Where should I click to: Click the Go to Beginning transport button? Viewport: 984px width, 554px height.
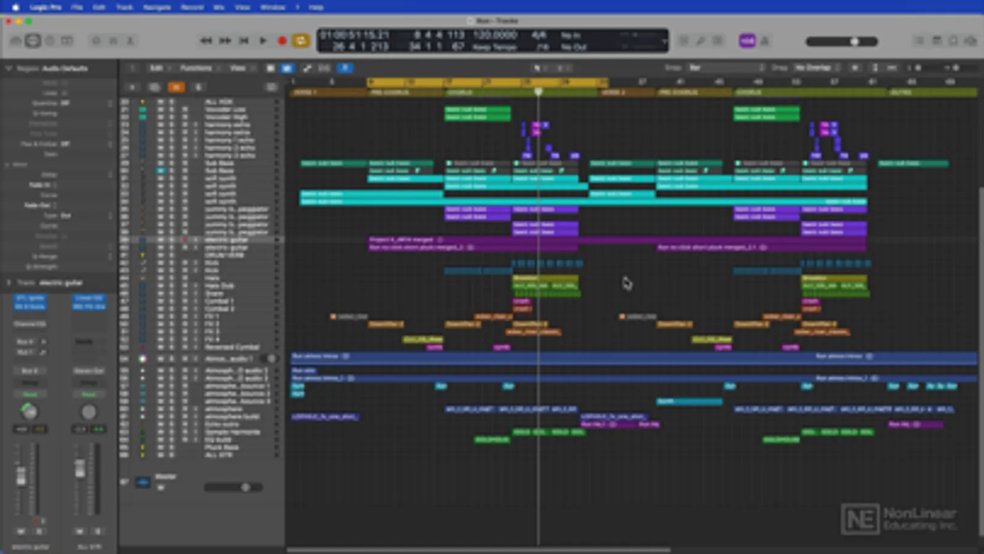click(244, 41)
